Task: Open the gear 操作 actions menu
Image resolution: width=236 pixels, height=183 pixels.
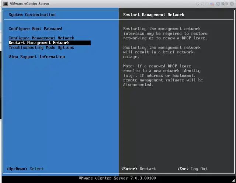Action: coord(222,4)
